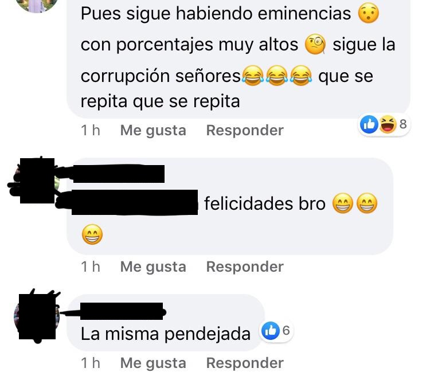Click the tagged redacted name before felicidades bro
The width and height of the screenshot is (430, 376).
134,202
